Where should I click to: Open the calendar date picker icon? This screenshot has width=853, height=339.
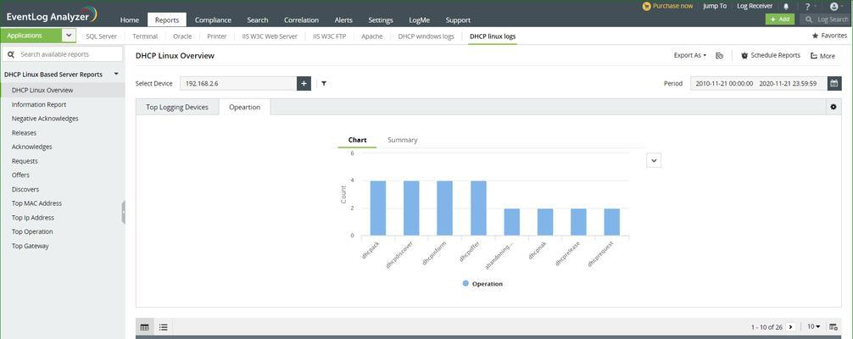pos(834,84)
